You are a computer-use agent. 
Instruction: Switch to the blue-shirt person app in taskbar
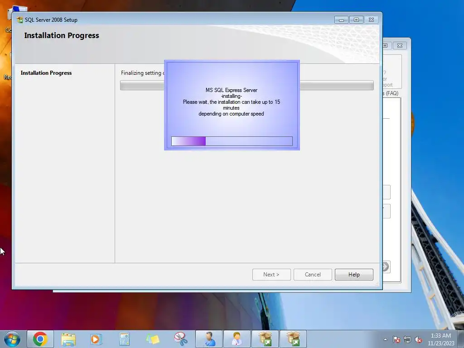(x=209, y=339)
